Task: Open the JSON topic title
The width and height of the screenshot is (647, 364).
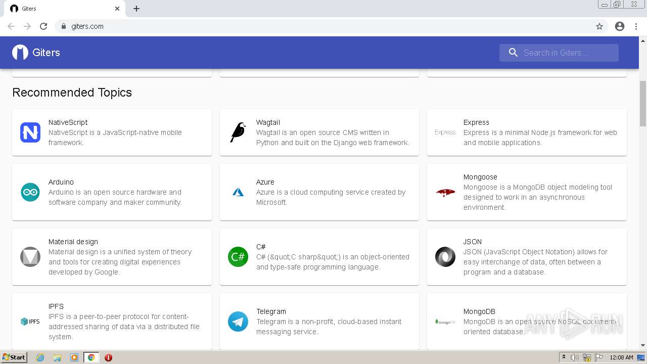Action: (x=473, y=242)
